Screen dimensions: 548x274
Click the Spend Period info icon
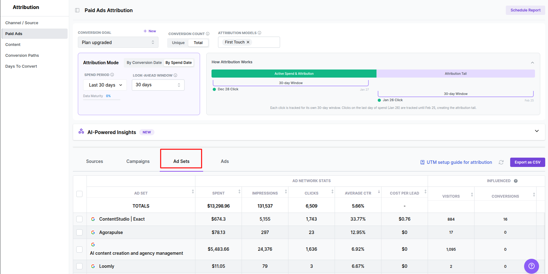point(112,75)
